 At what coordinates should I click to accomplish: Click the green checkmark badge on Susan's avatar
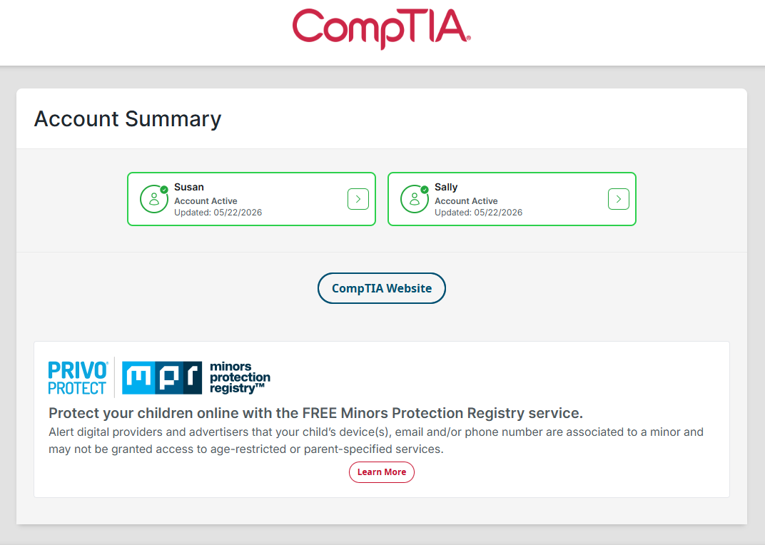[x=164, y=189]
